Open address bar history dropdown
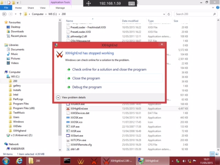220x165 pixels. click(x=164, y=14)
